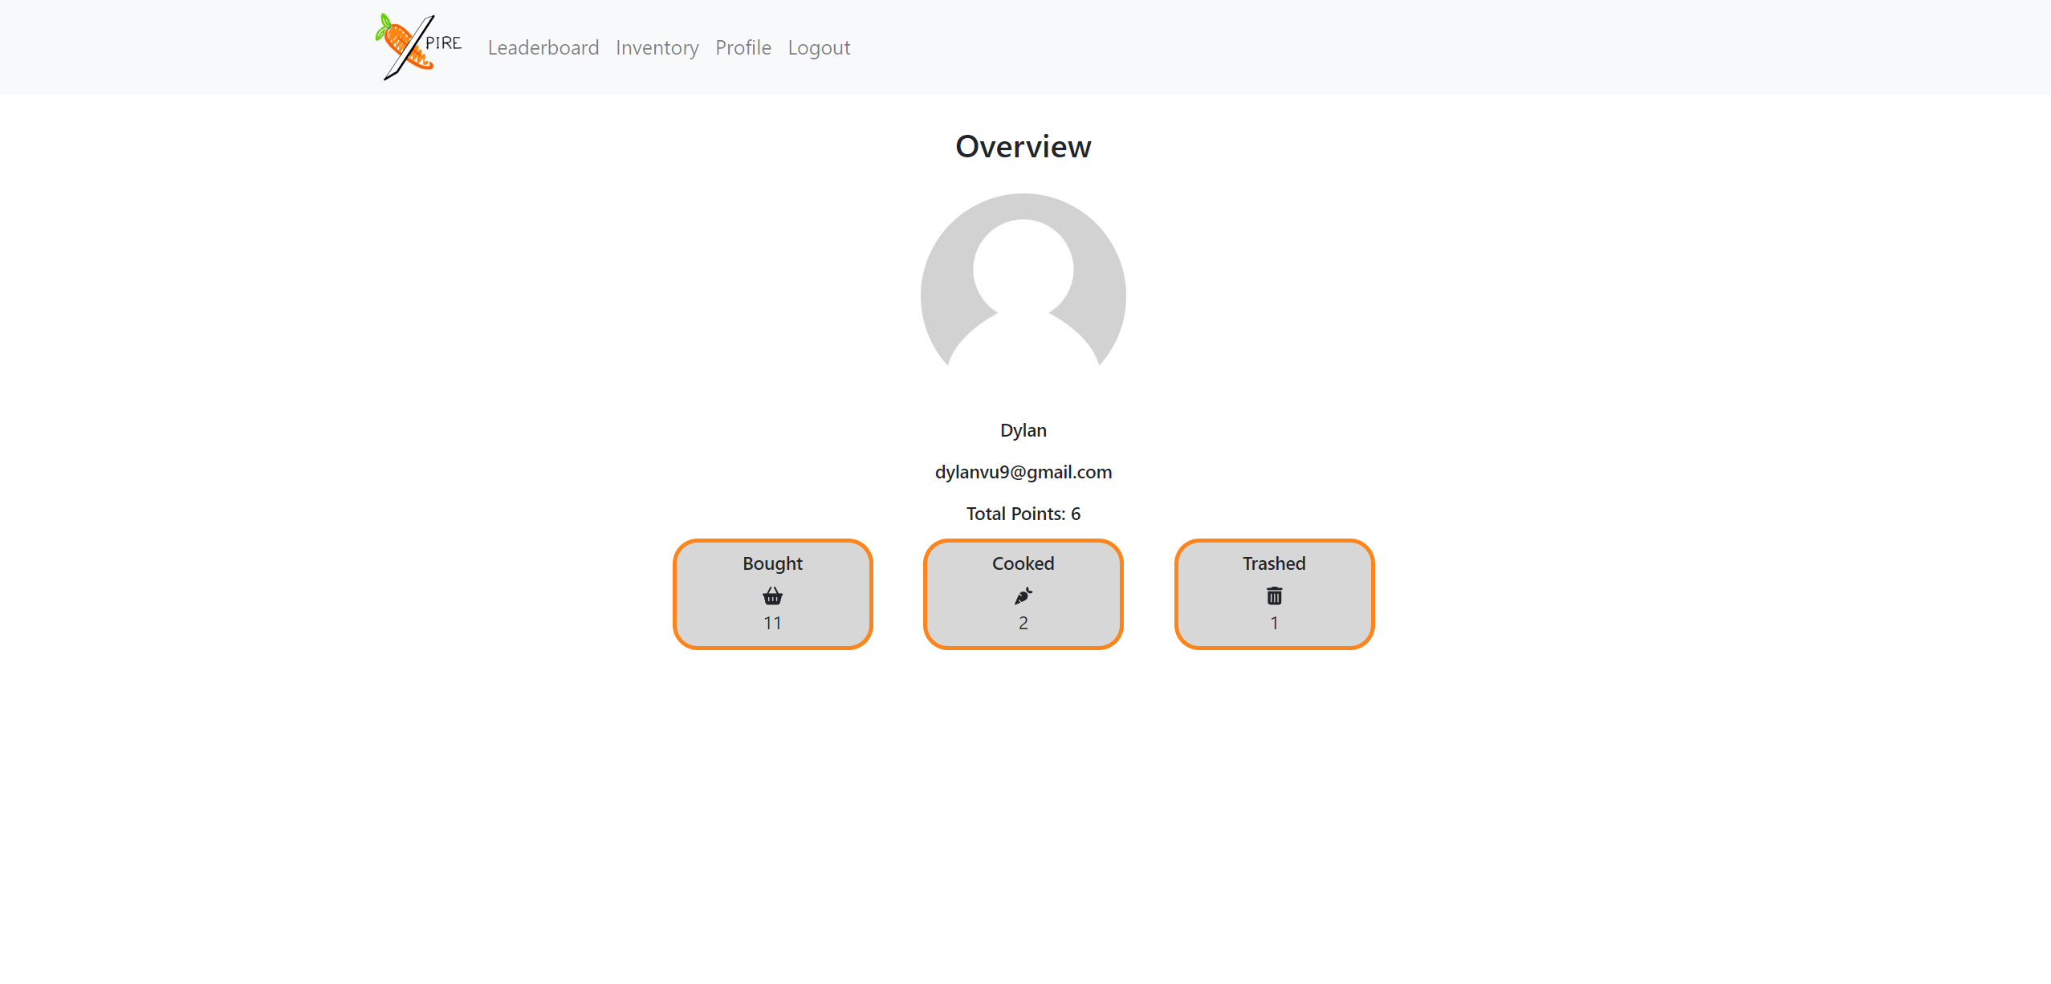Click the shopping basket icon
Screen dimensions: 2051x984
pos(772,596)
